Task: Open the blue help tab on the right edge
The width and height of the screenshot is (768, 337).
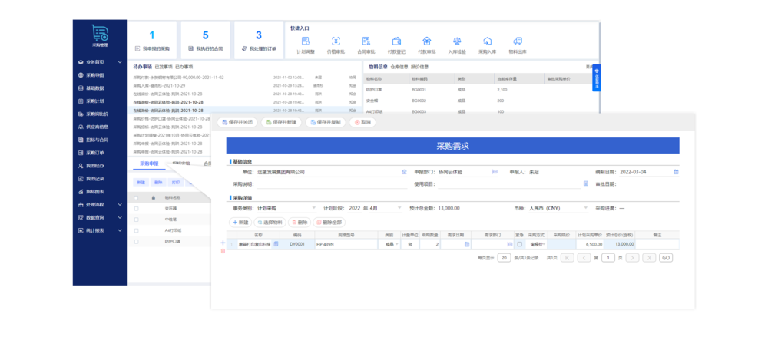Action: 596,78
